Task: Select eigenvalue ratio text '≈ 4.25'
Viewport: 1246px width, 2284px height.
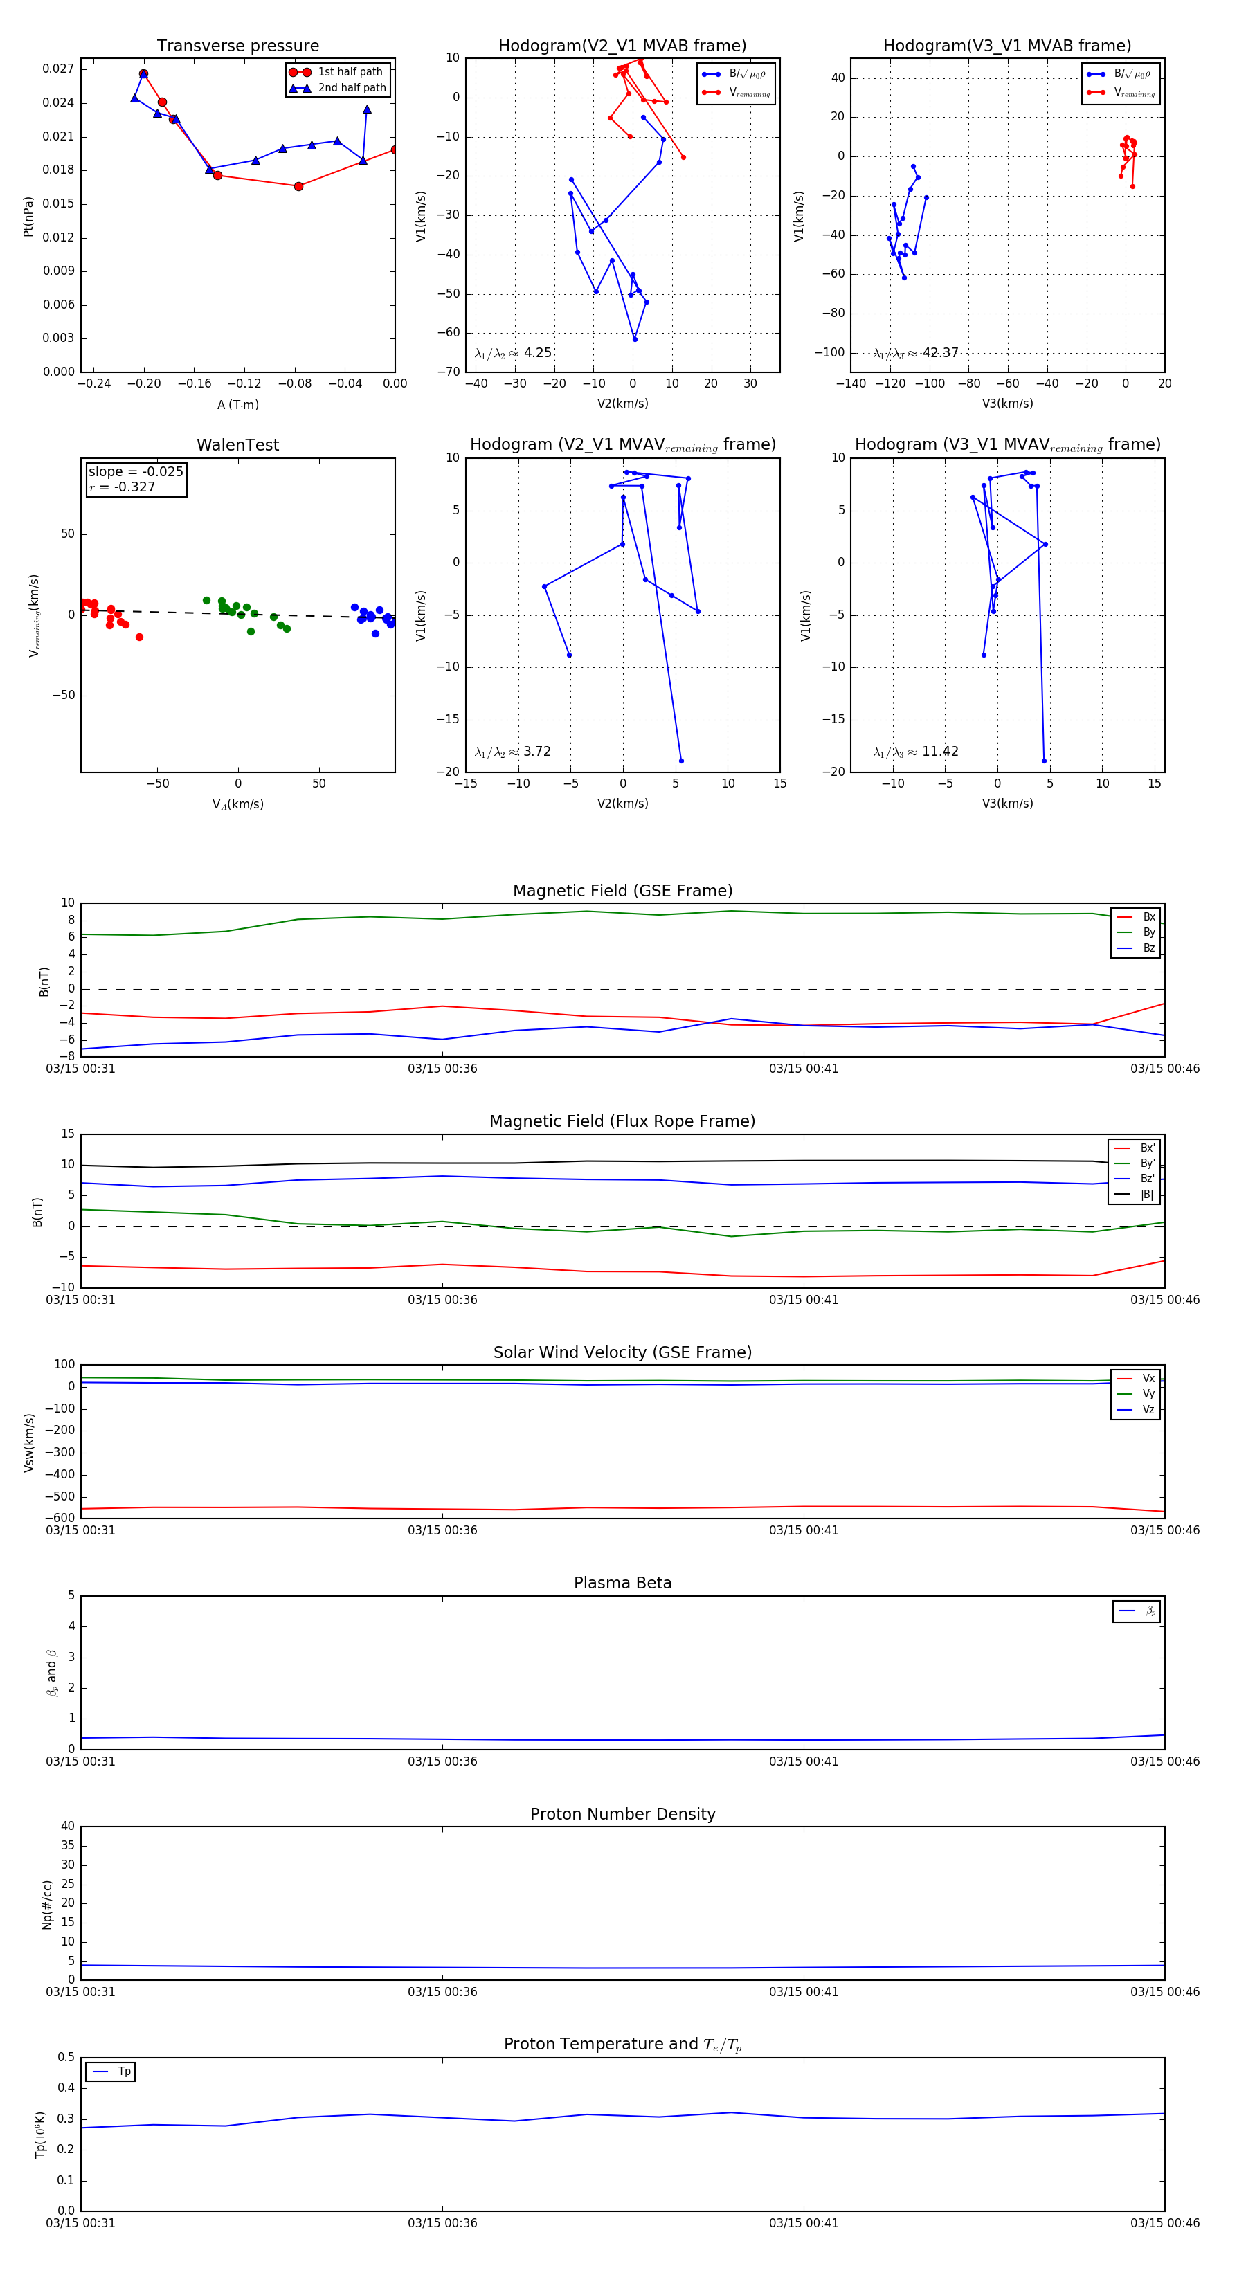Action: click(x=514, y=353)
